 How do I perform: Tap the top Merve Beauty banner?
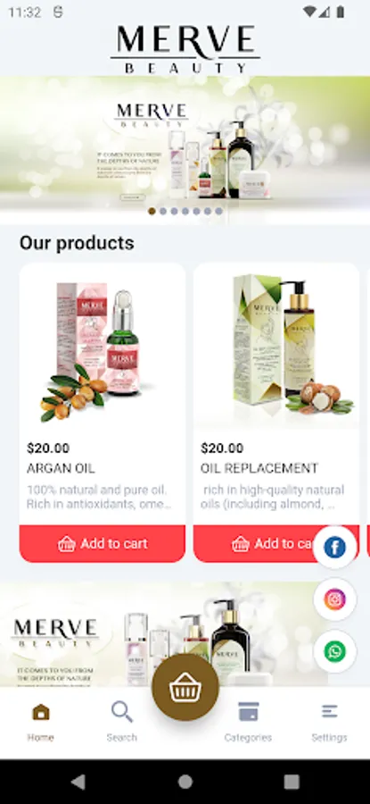[185, 145]
